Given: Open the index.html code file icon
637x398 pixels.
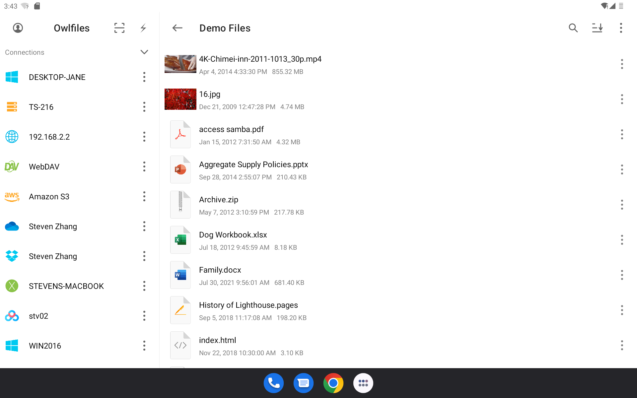Looking at the screenshot, I should 180,345.
